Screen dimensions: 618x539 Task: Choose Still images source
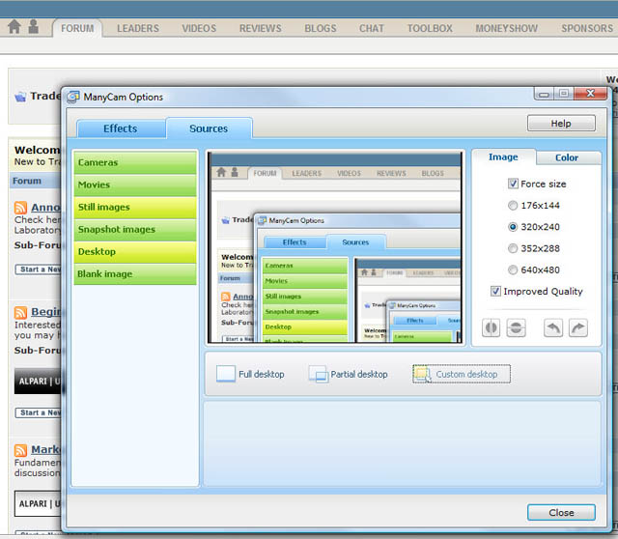(x=135, y=208)
